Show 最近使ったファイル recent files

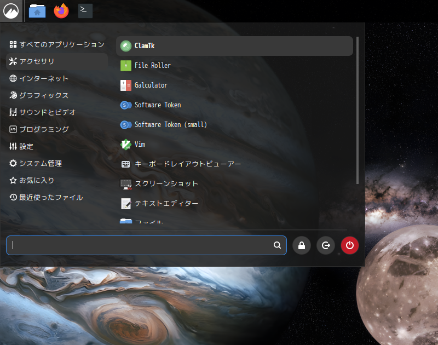pos(57,198)
